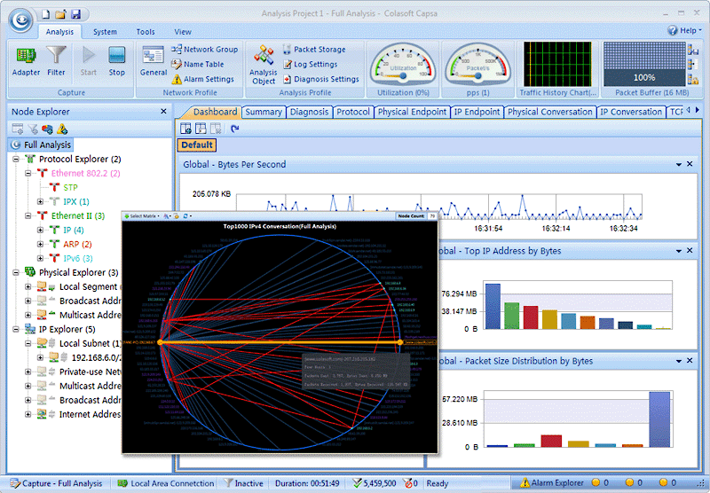The height and width of the screenshot is (493, 710).
Task: Open Packet Storage settings
Action: click(x=314, y=50)
